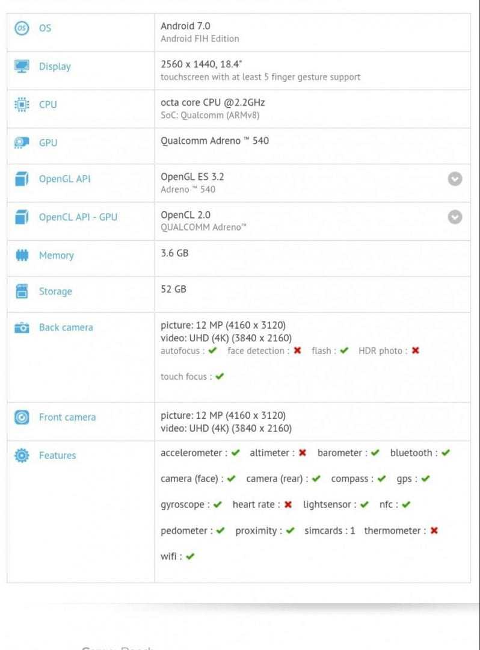Collapse the OpenGL ES 3.2 section
Viewport: 480px width, 650px height.
coord(455,179)
